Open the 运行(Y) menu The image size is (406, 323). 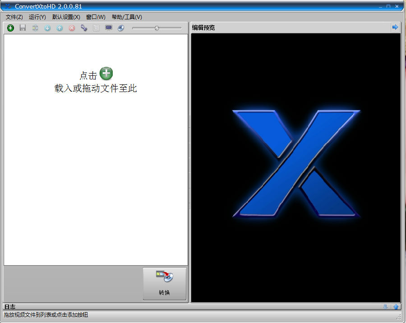[37, 17]
